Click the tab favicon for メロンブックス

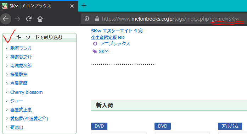tap(5, 6)
